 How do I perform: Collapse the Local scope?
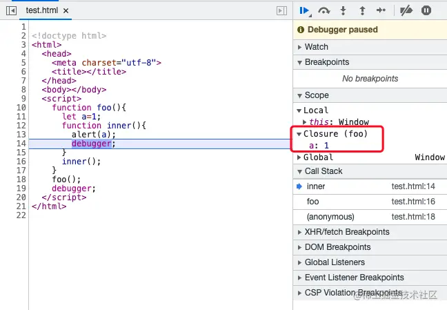pos(299,110)
